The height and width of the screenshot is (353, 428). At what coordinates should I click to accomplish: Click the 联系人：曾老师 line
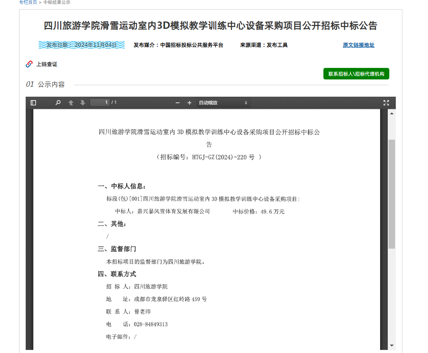point(128,312)
